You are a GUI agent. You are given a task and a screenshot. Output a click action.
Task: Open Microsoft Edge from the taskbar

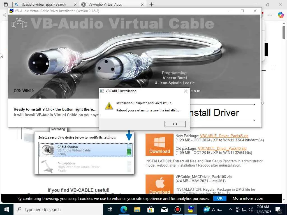(x=124, y=209)
